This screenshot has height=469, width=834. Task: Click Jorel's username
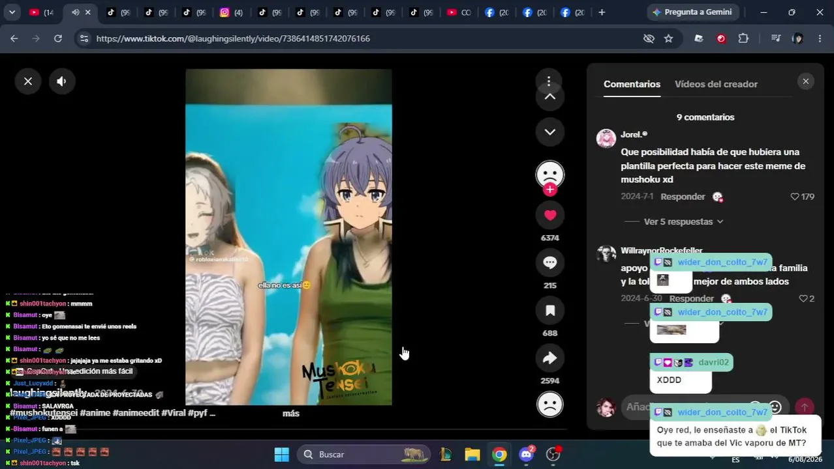pyautogui.click(x=634, y=134)
